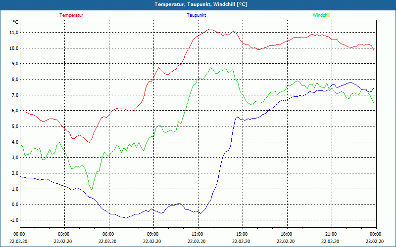The height and width of the screenshot is (247, 396).
Task: Click the 1,0 y-axis value
Action: pyautogui.click(x=15, y=189)
